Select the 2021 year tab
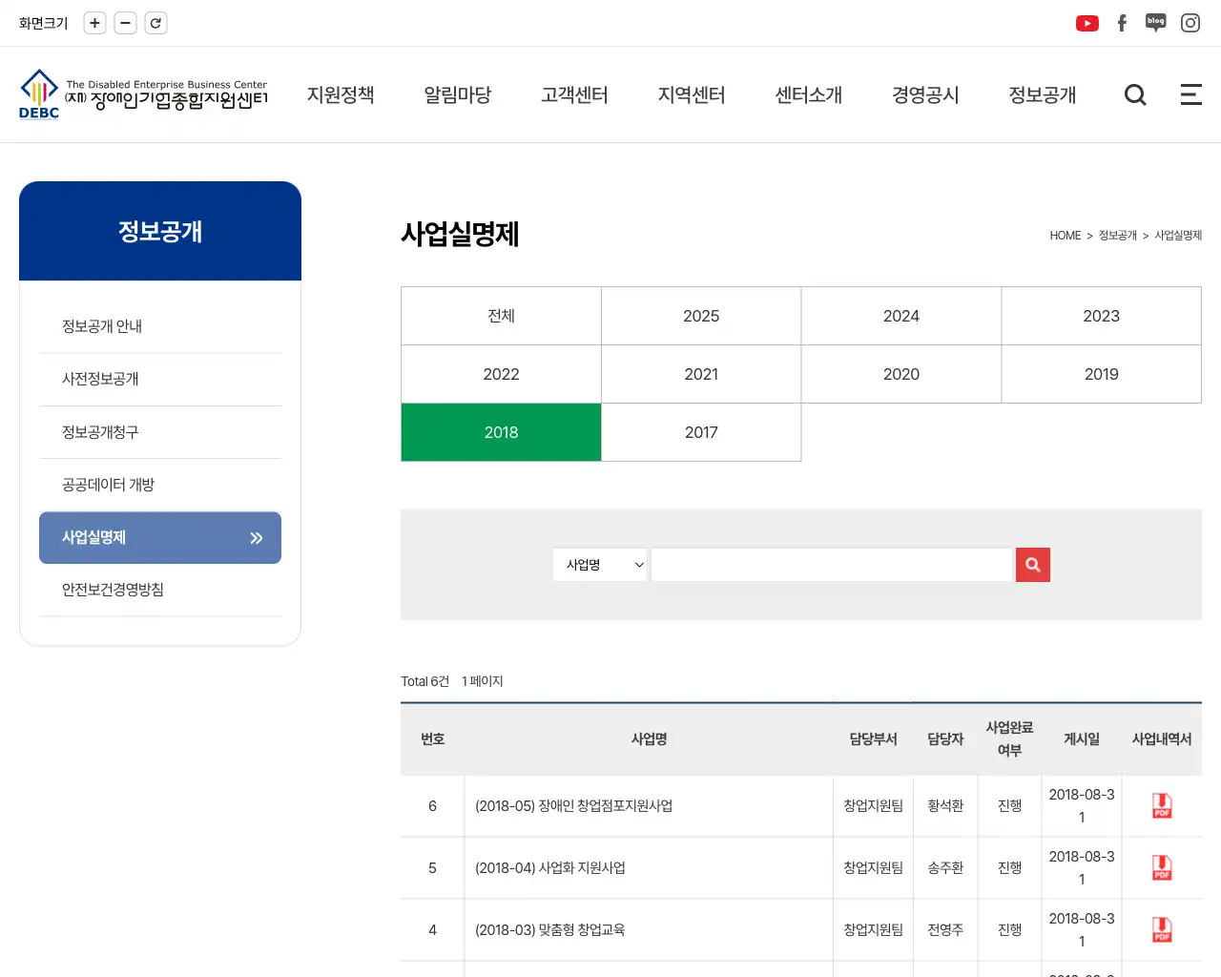The width and height of the screenshot is (1221, 977). click(701, 374)
